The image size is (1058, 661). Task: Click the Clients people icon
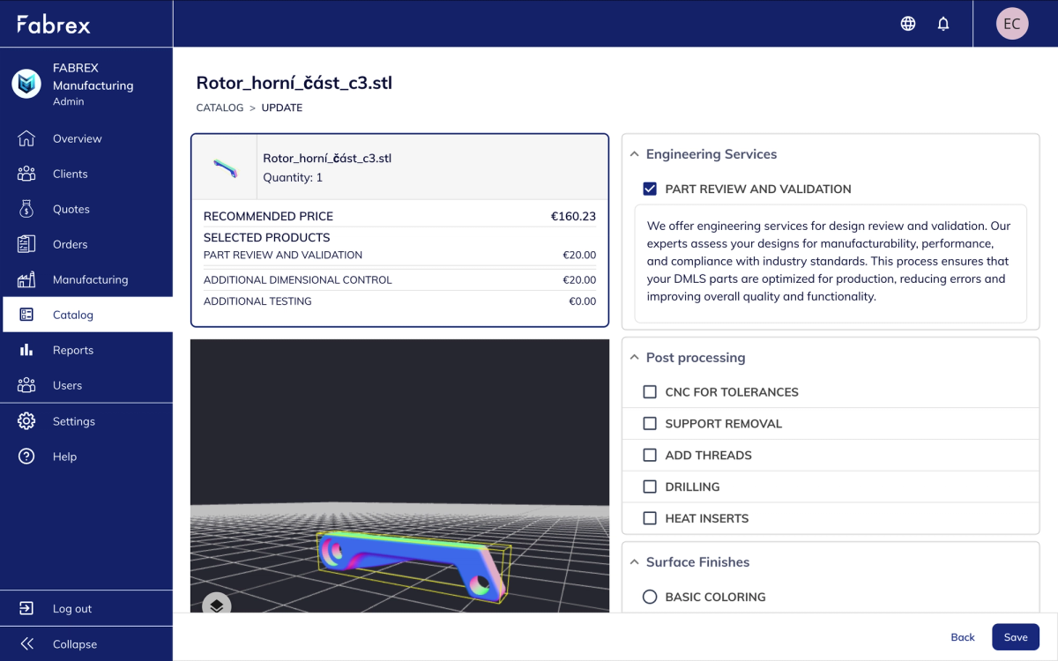[26, 174]
